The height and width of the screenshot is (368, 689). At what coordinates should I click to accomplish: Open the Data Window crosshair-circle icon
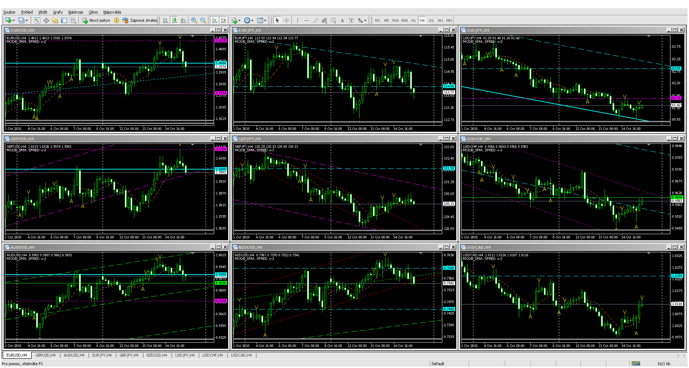coord(46,20)
